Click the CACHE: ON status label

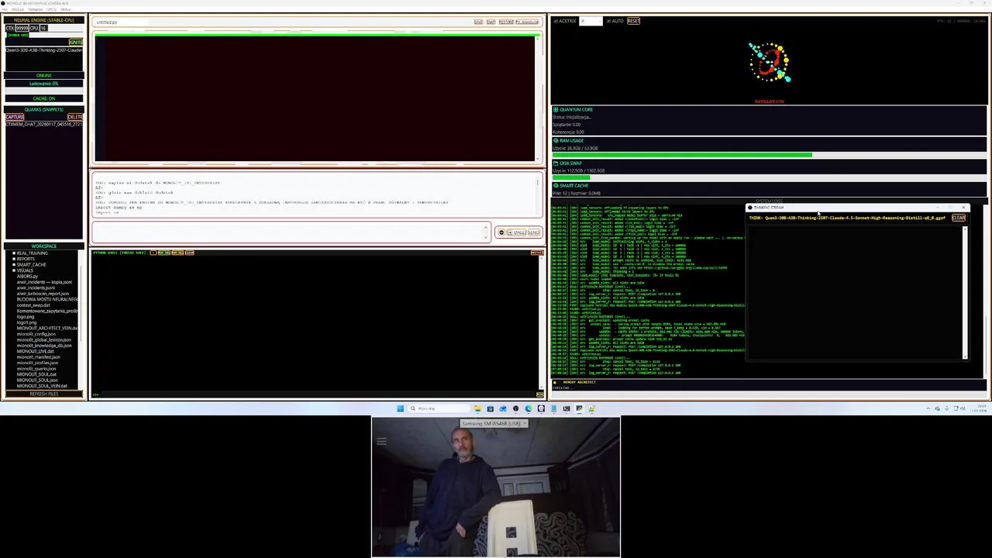tap(44, 98)
